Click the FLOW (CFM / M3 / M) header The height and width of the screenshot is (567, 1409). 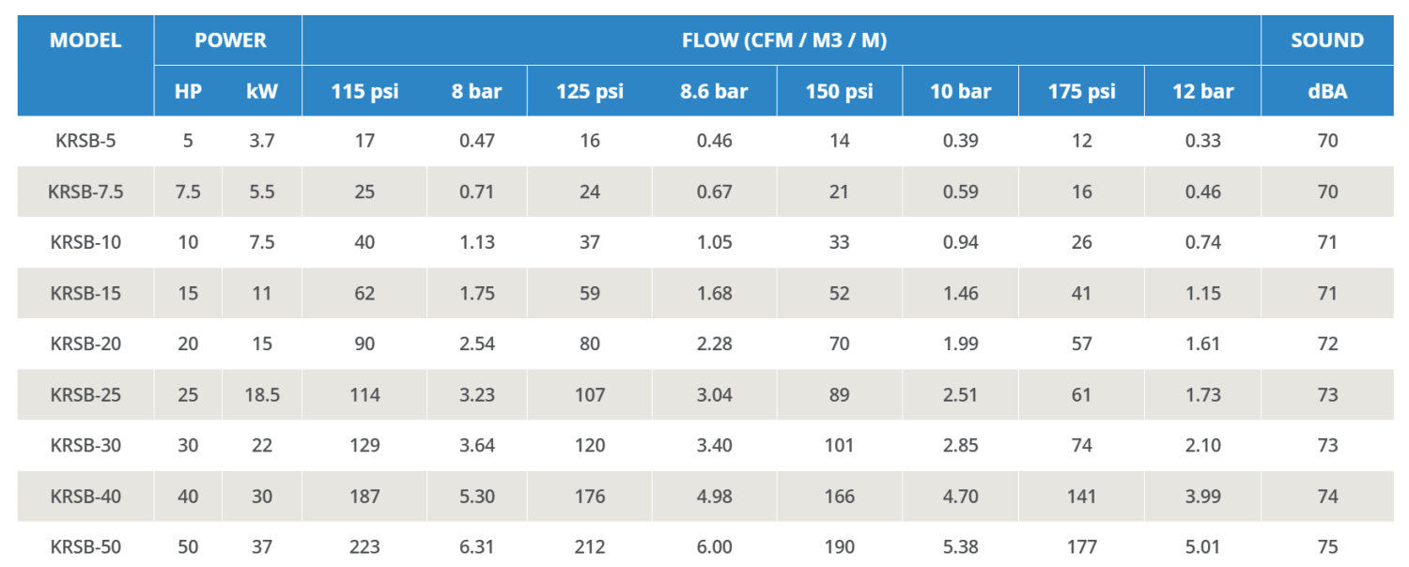tap(784, 40)
